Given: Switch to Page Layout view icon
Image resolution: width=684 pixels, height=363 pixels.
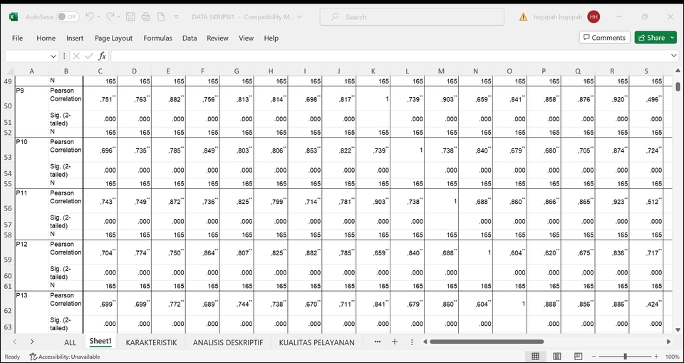Looking at the screenshot, I should [557, 357].
